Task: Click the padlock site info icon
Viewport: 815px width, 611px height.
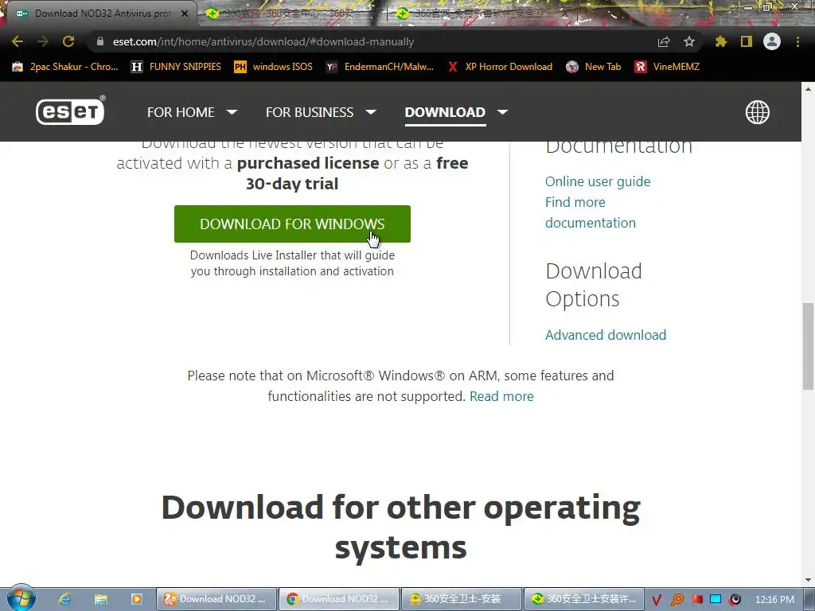Action: pyautogui.click(x=100, y=41)
